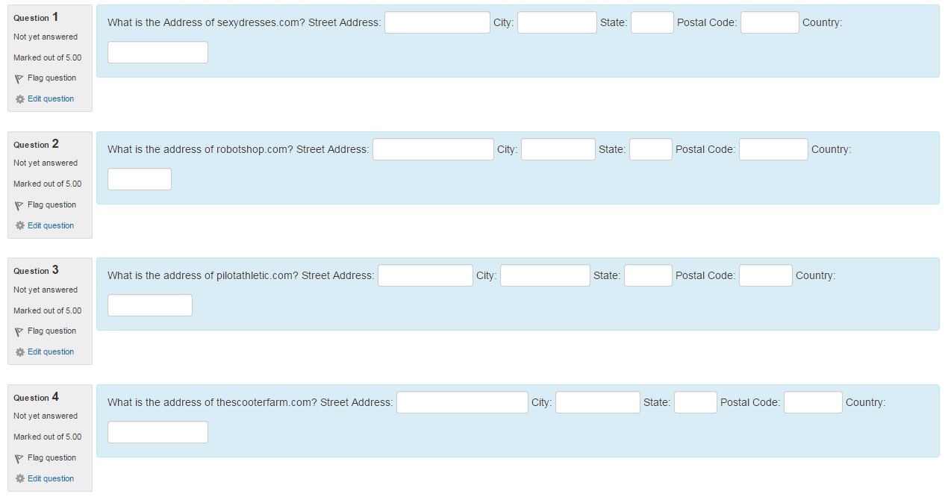The height and width of the screenshot is (503, 948).
Task: Select Flag question text for Question 4
Action: pos(52,457)
